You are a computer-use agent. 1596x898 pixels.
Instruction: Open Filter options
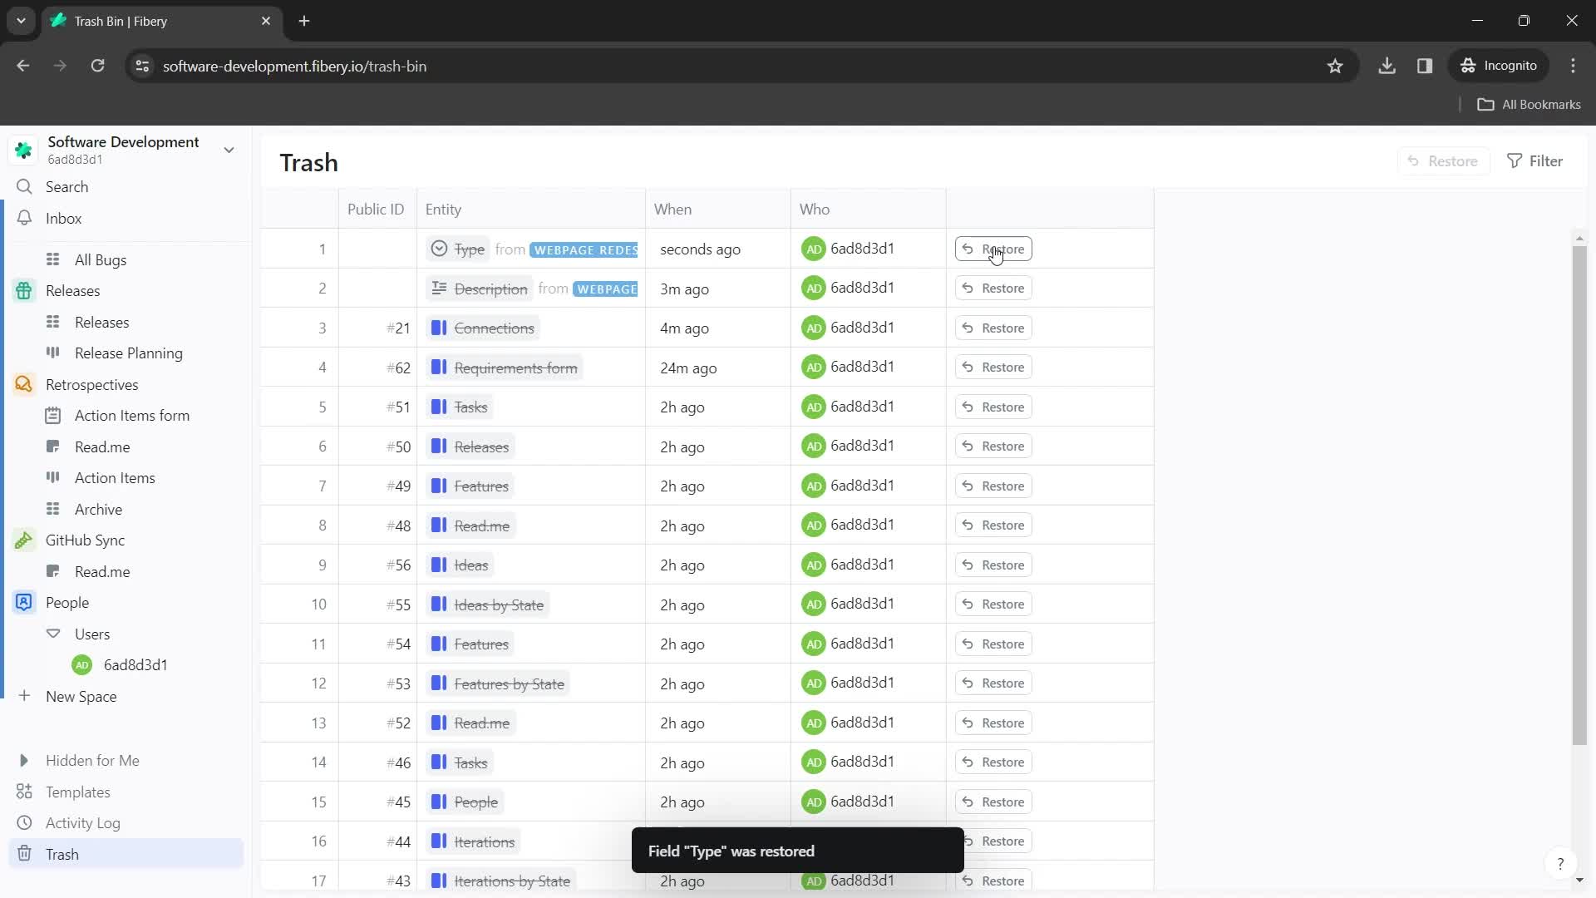(x=1535, y=161)
